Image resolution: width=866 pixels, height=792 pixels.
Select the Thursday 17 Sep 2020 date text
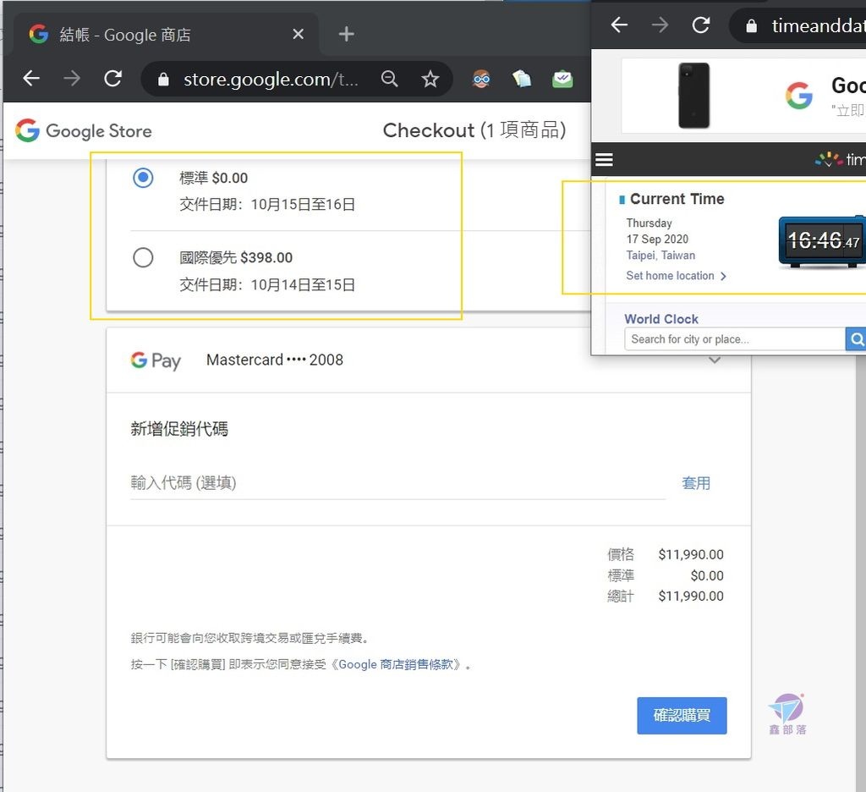[x=657, y=231]
